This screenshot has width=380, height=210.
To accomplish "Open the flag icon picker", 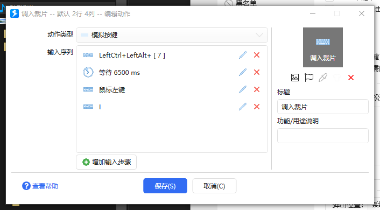I will point(309,78).
